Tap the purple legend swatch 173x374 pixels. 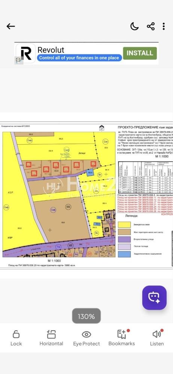pos(124,239)
